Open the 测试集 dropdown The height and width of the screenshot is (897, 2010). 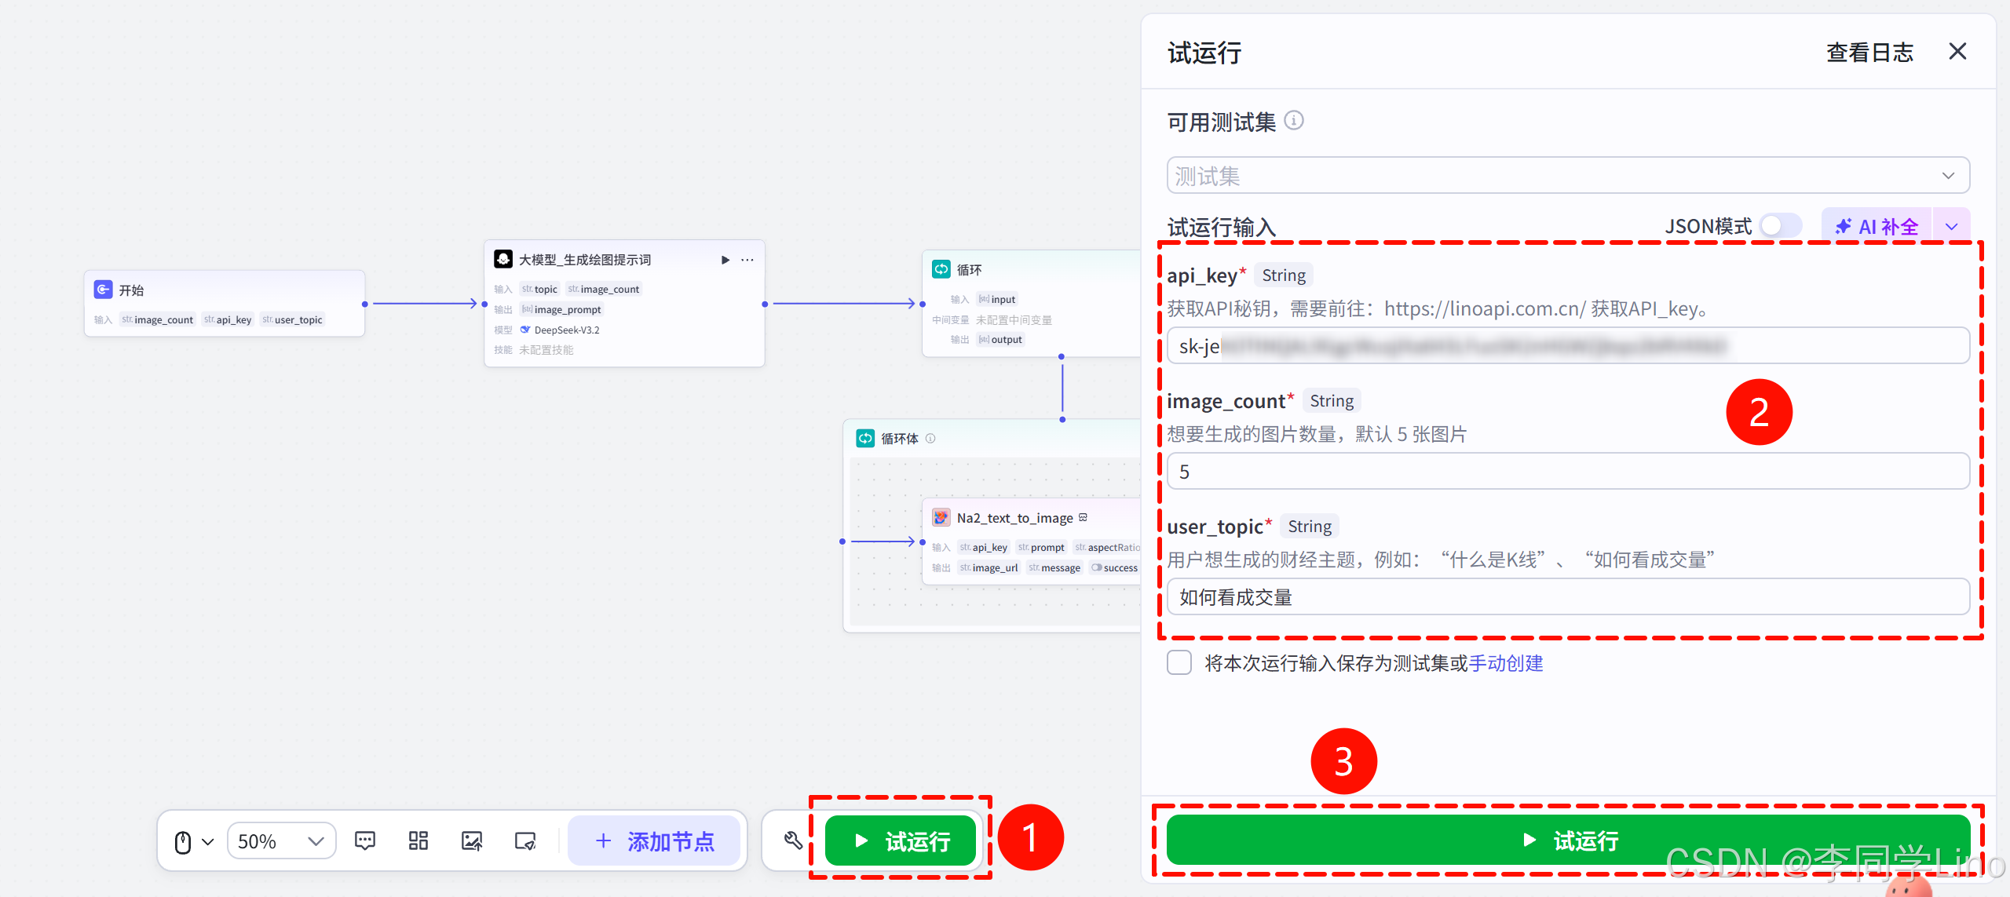[1567, 176]
